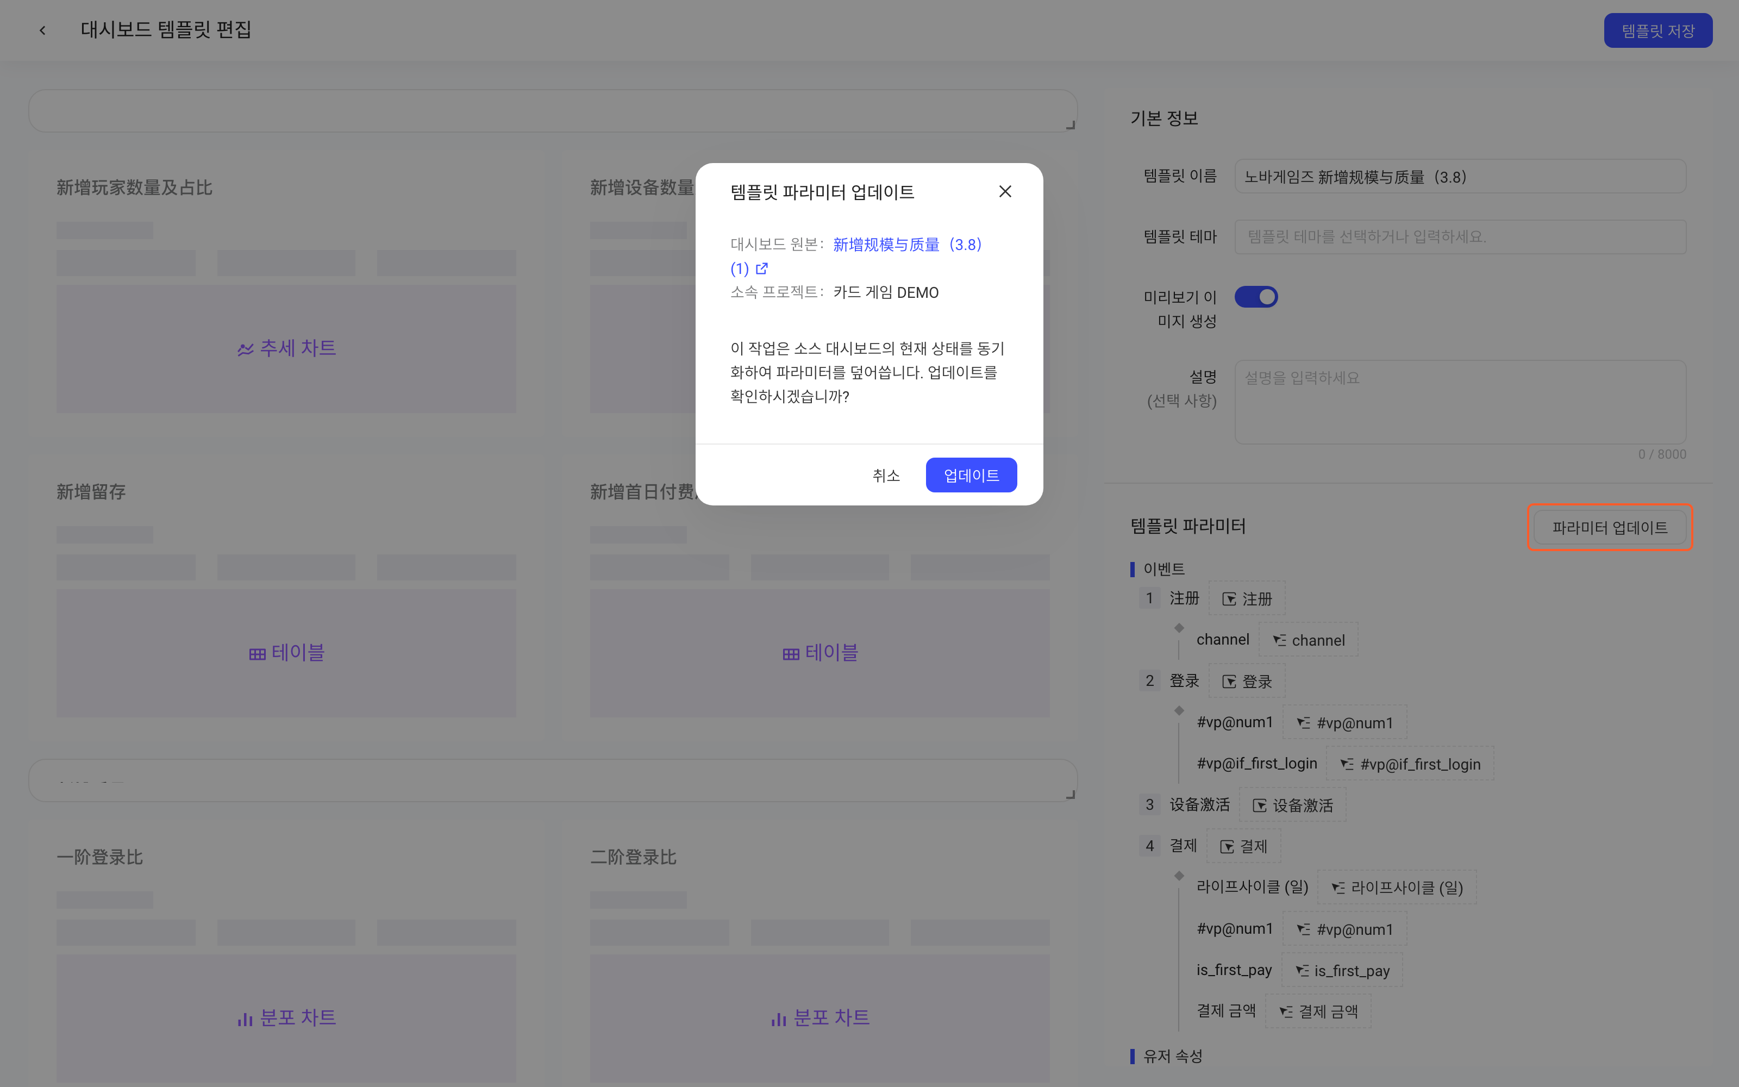Screen dimensions: 1739x1087
Task: Click the 파라미터 업데이트 button
Action: (1610, 528)
